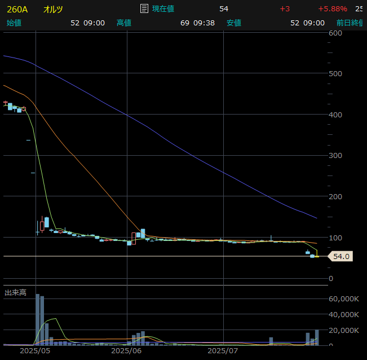Screen dimensions: 367x360
Task: Click the 300 price axis label
Action: [x=335, y=156]
